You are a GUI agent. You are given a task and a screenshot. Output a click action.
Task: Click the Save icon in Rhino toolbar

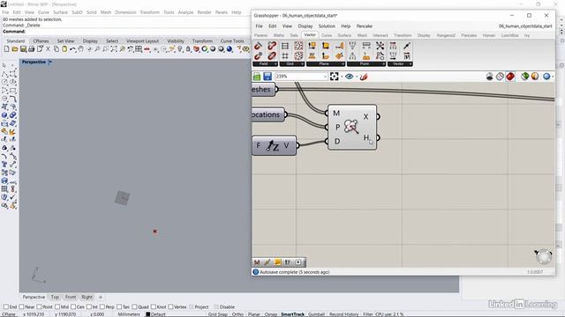[23, 49]
